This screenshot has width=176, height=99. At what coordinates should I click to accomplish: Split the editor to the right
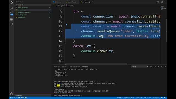click(x=162, y=2)
